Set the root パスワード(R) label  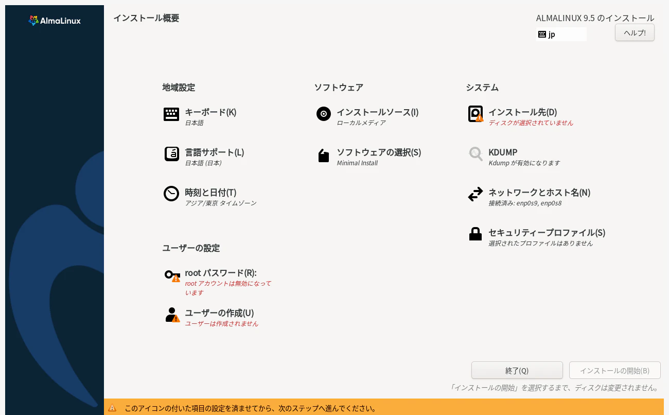[221, 273]
